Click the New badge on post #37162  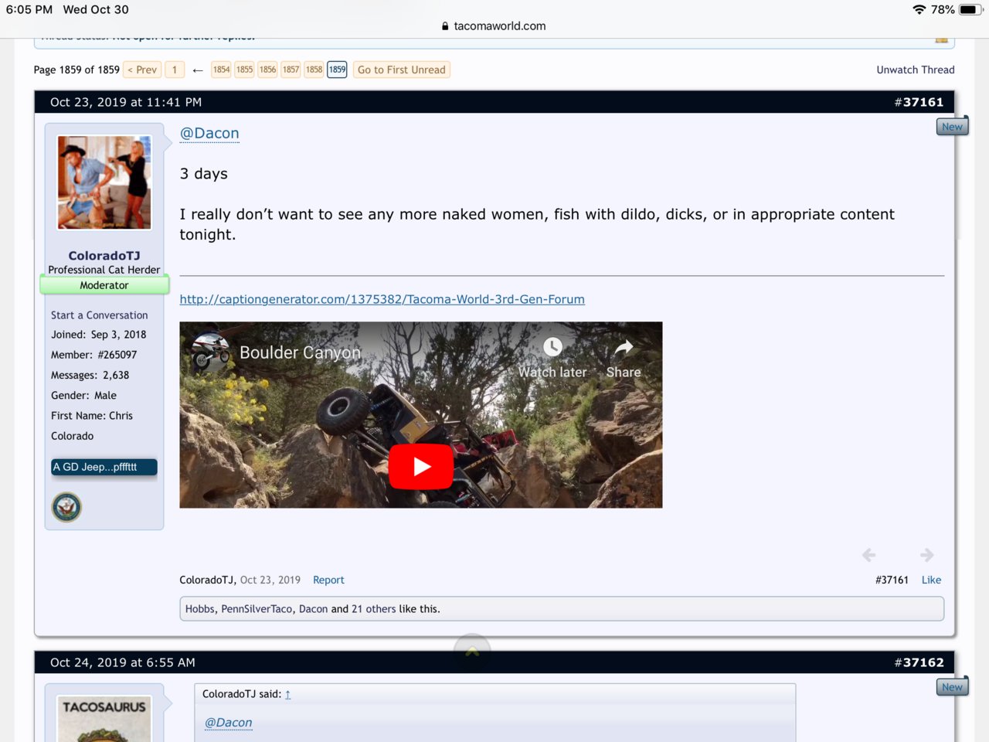[952, 687]
